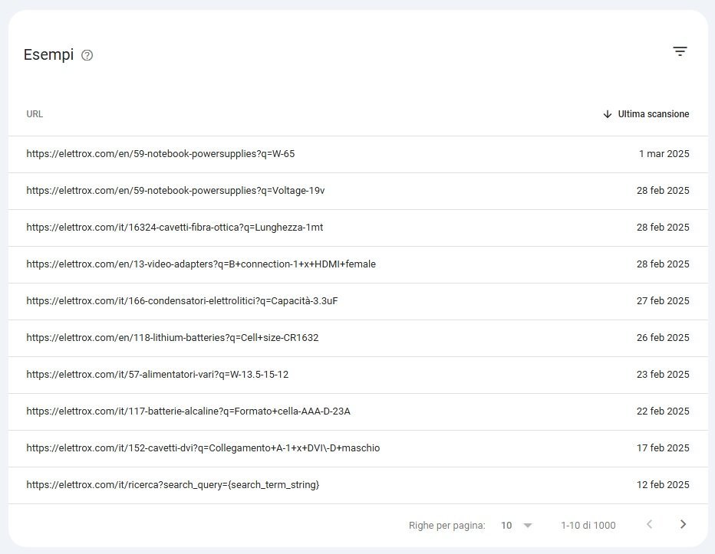Click the sort arrow beside Ultima scansione
Image resolution: width=715 pixels, height=554 pixels.
(x=608, y=114)
